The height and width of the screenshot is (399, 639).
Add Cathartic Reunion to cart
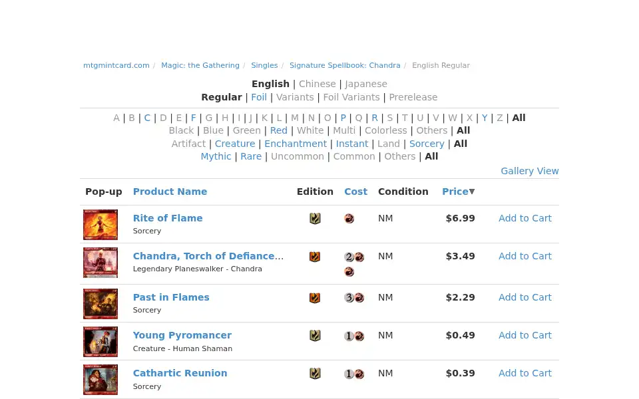(x=525, y=373)
